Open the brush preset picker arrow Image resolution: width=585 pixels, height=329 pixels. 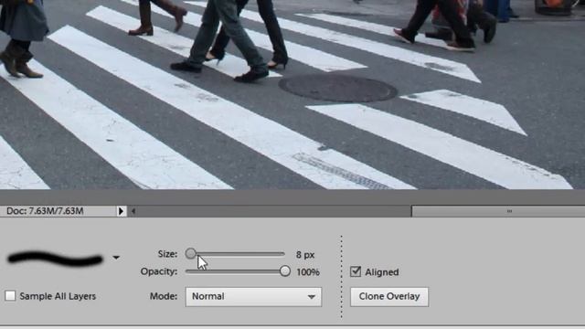tap(116, 258)
